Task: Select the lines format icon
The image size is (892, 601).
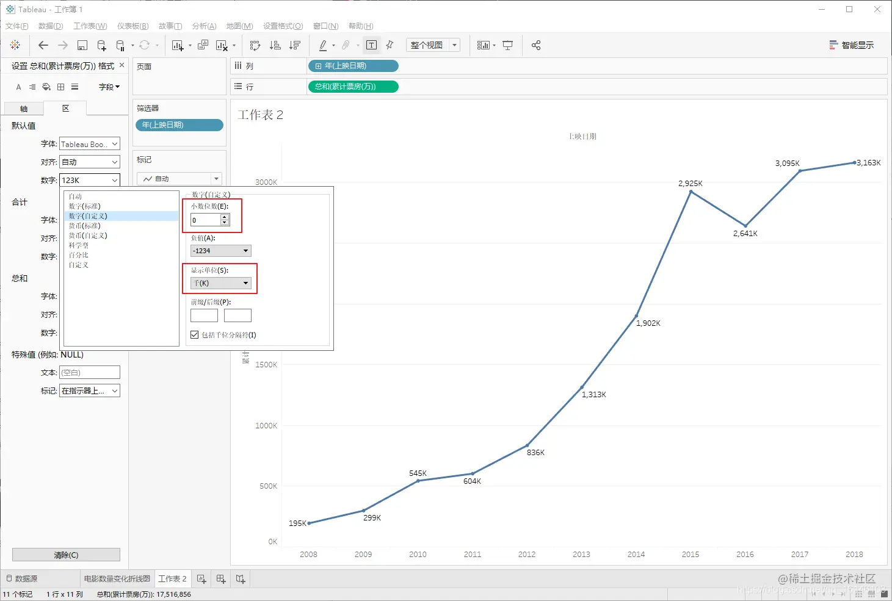Action: (74, 87)
